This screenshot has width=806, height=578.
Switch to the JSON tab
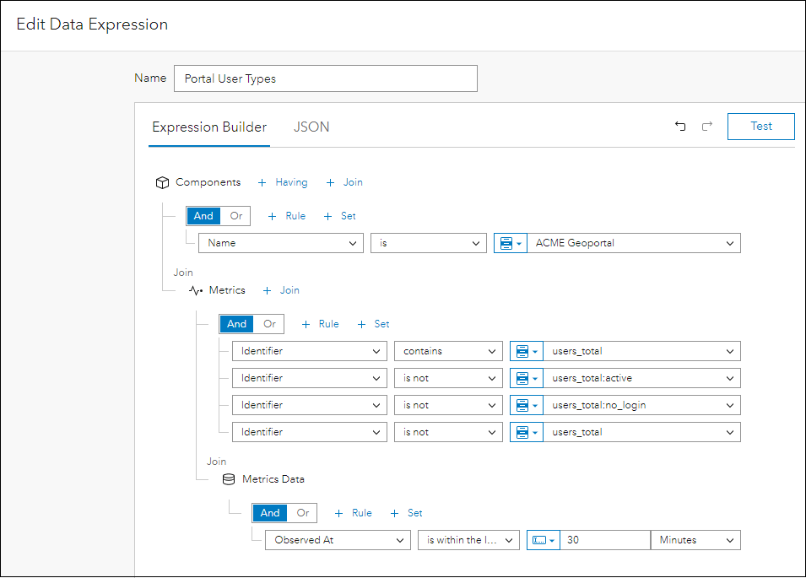[311, 127]
